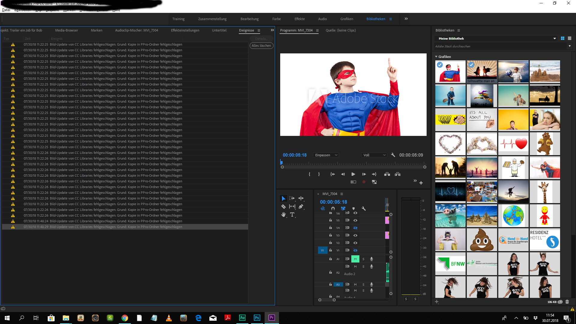Viewport: 576px width, 324px height.
Task: Solo audio track A1
Action: pos(363,259)
